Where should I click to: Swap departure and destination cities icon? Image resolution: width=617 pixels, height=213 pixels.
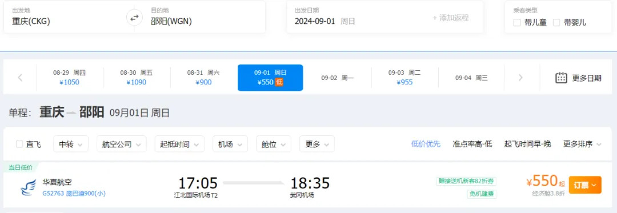135,18
